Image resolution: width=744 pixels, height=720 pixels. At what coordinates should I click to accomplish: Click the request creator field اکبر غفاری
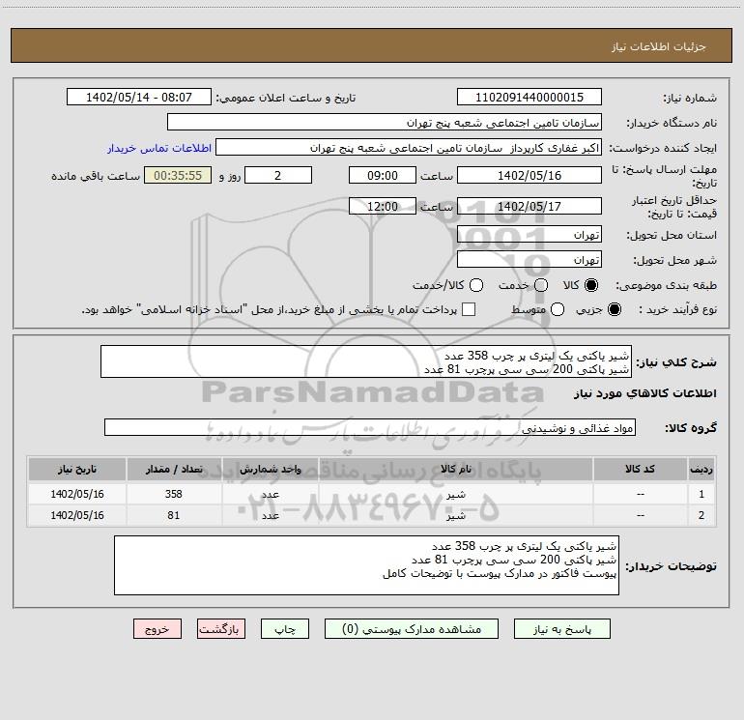[409, 147]
